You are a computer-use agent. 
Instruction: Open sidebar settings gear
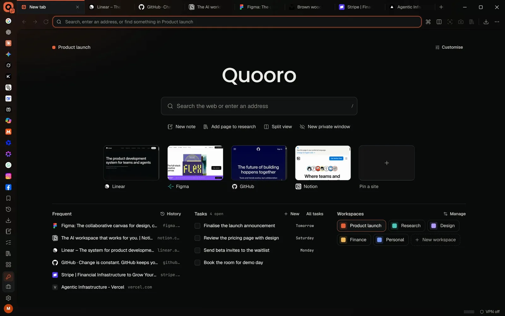[x=9, y=298]
